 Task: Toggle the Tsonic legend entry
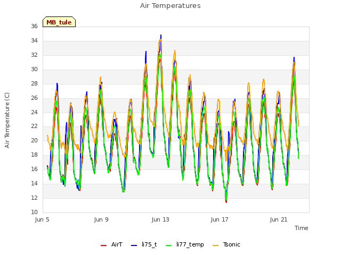[226, 244]
